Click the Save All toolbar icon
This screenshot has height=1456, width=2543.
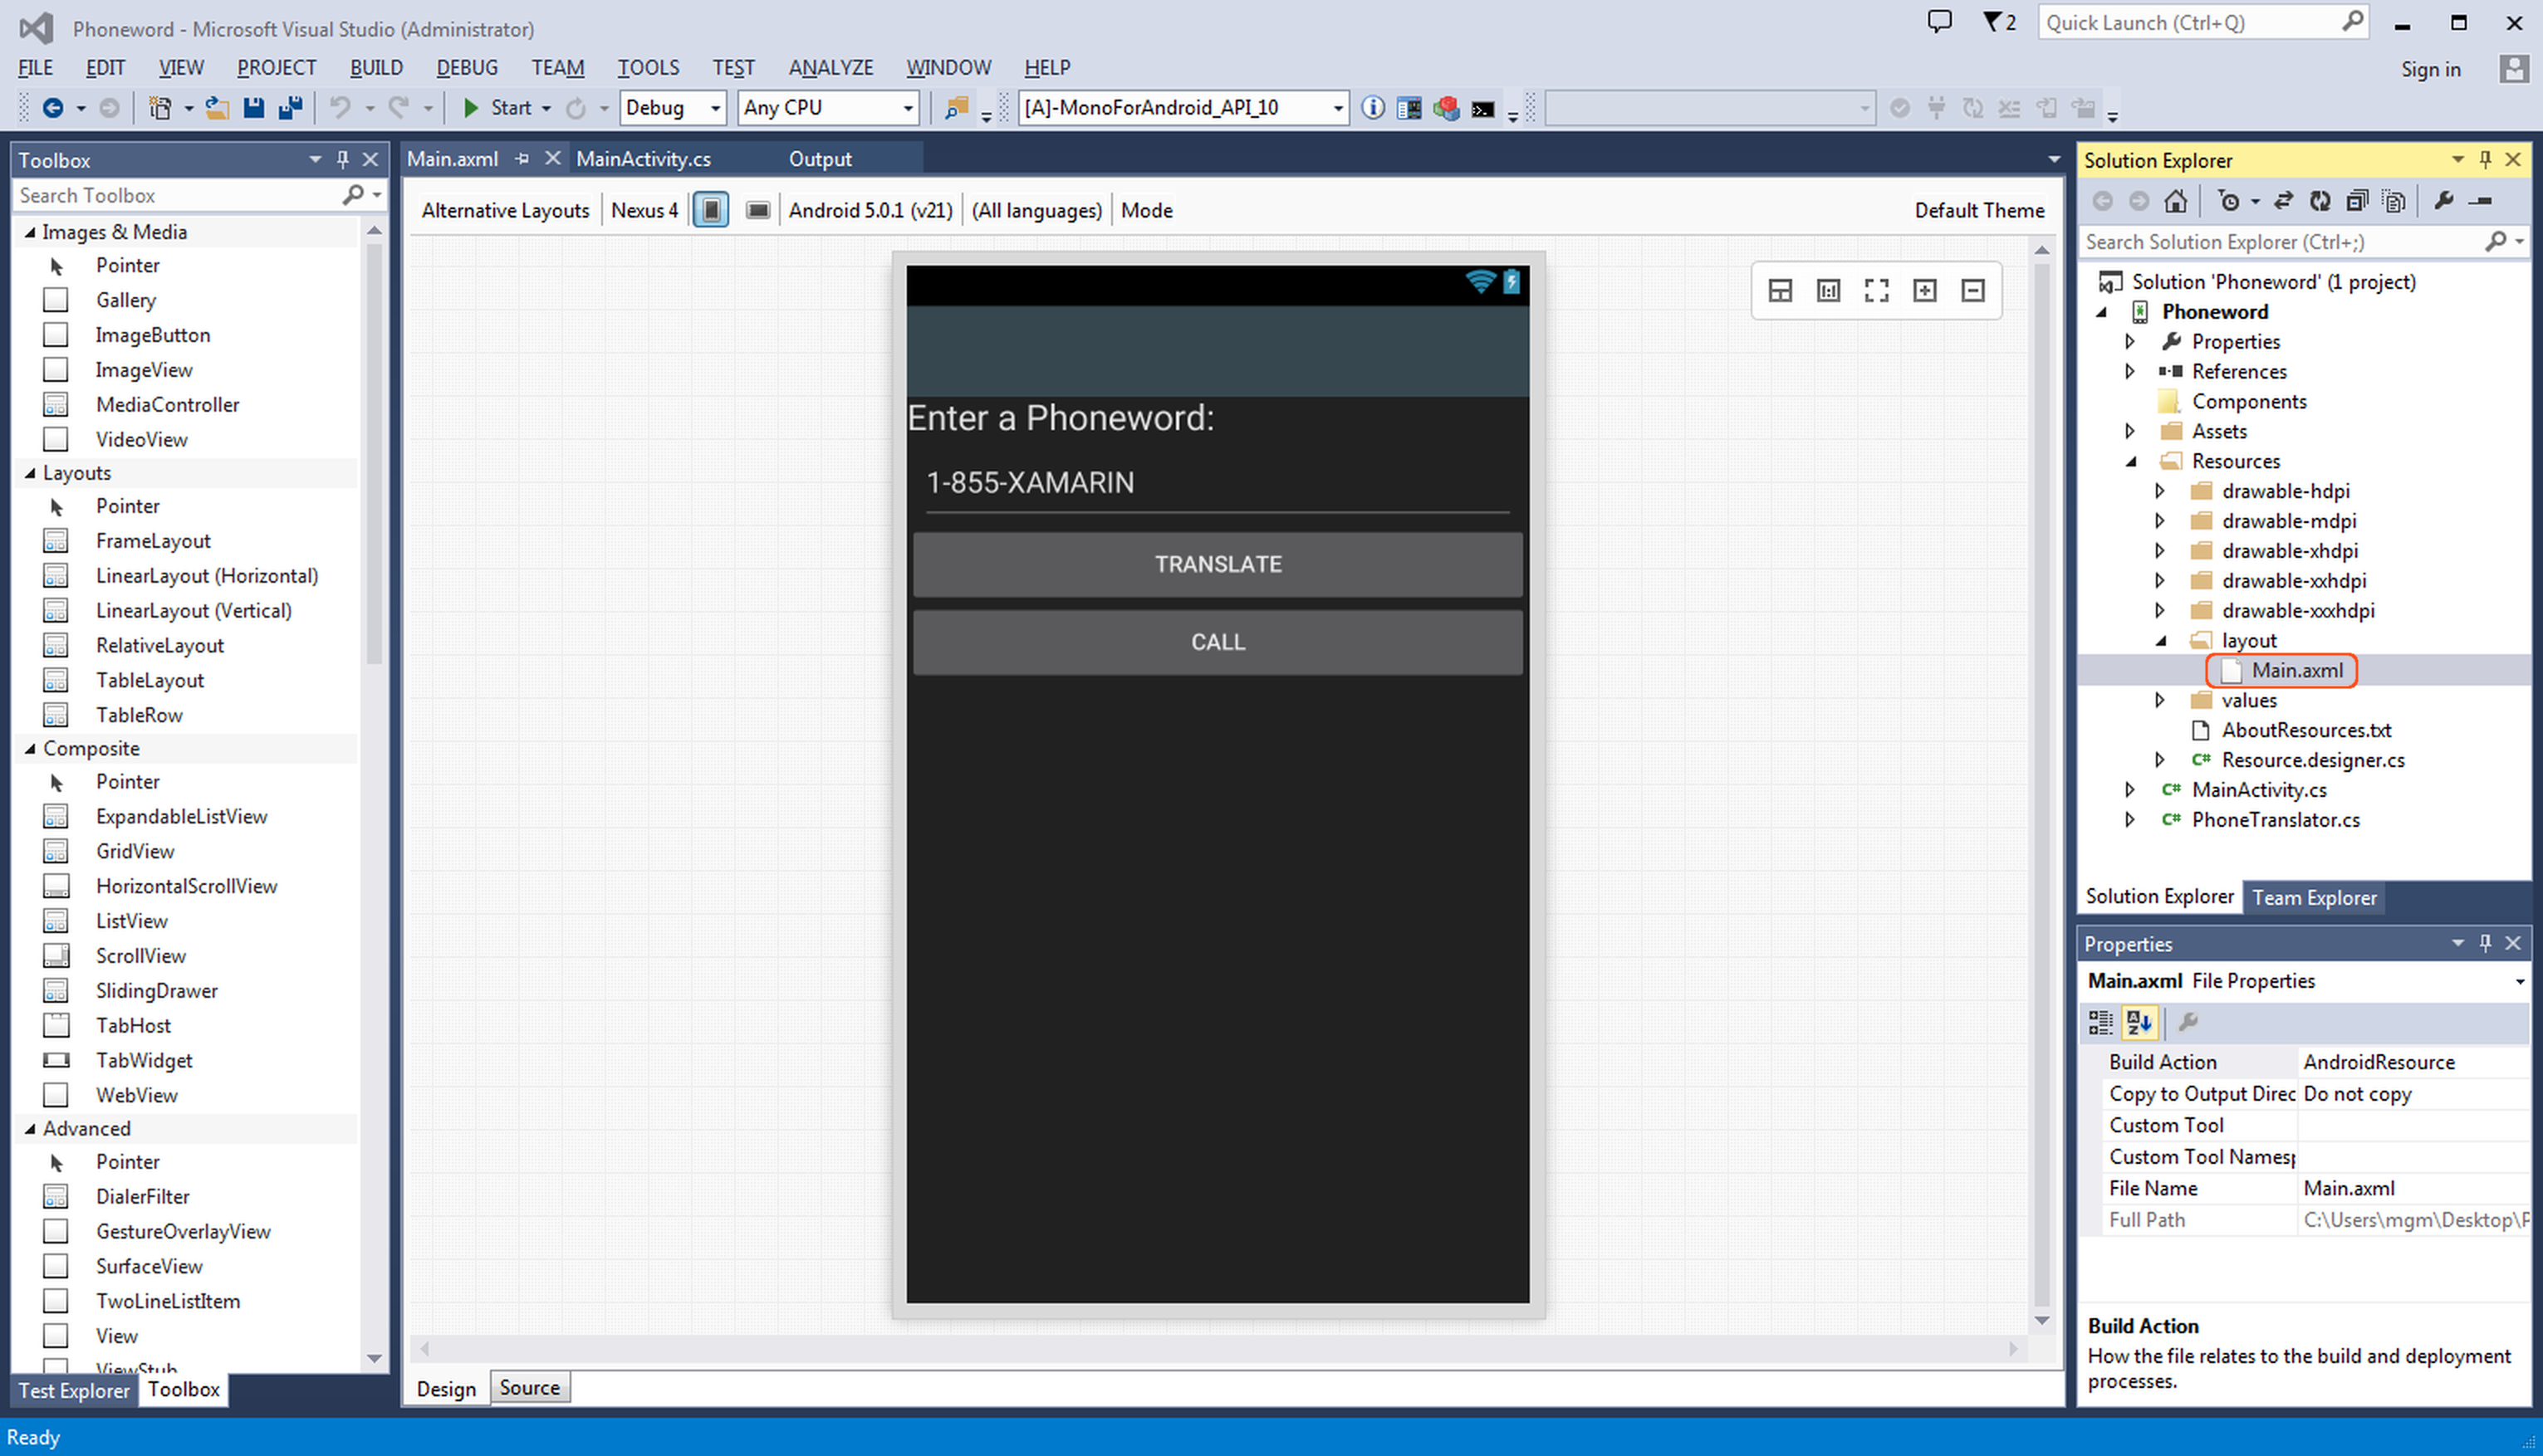290,108
